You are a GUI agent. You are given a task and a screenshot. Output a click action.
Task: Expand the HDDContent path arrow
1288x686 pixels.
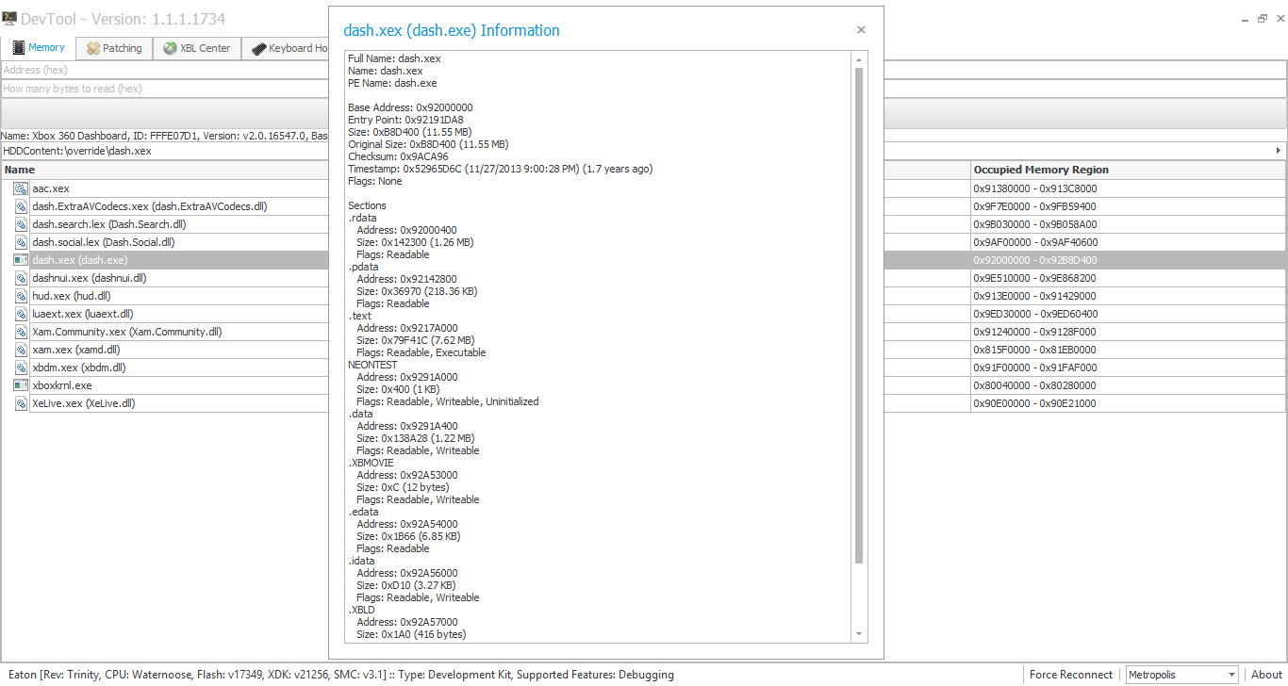coord(1279,151)
